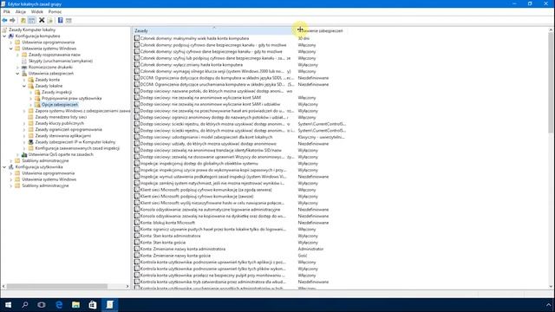
Task: Click the taskbar Search magnifier icon
Action: coord(25,304)
